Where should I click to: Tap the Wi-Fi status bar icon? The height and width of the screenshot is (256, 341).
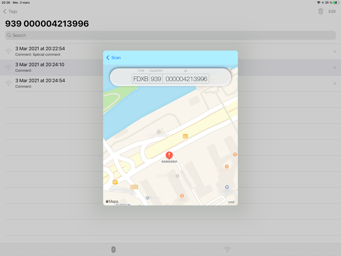(318, 3)
